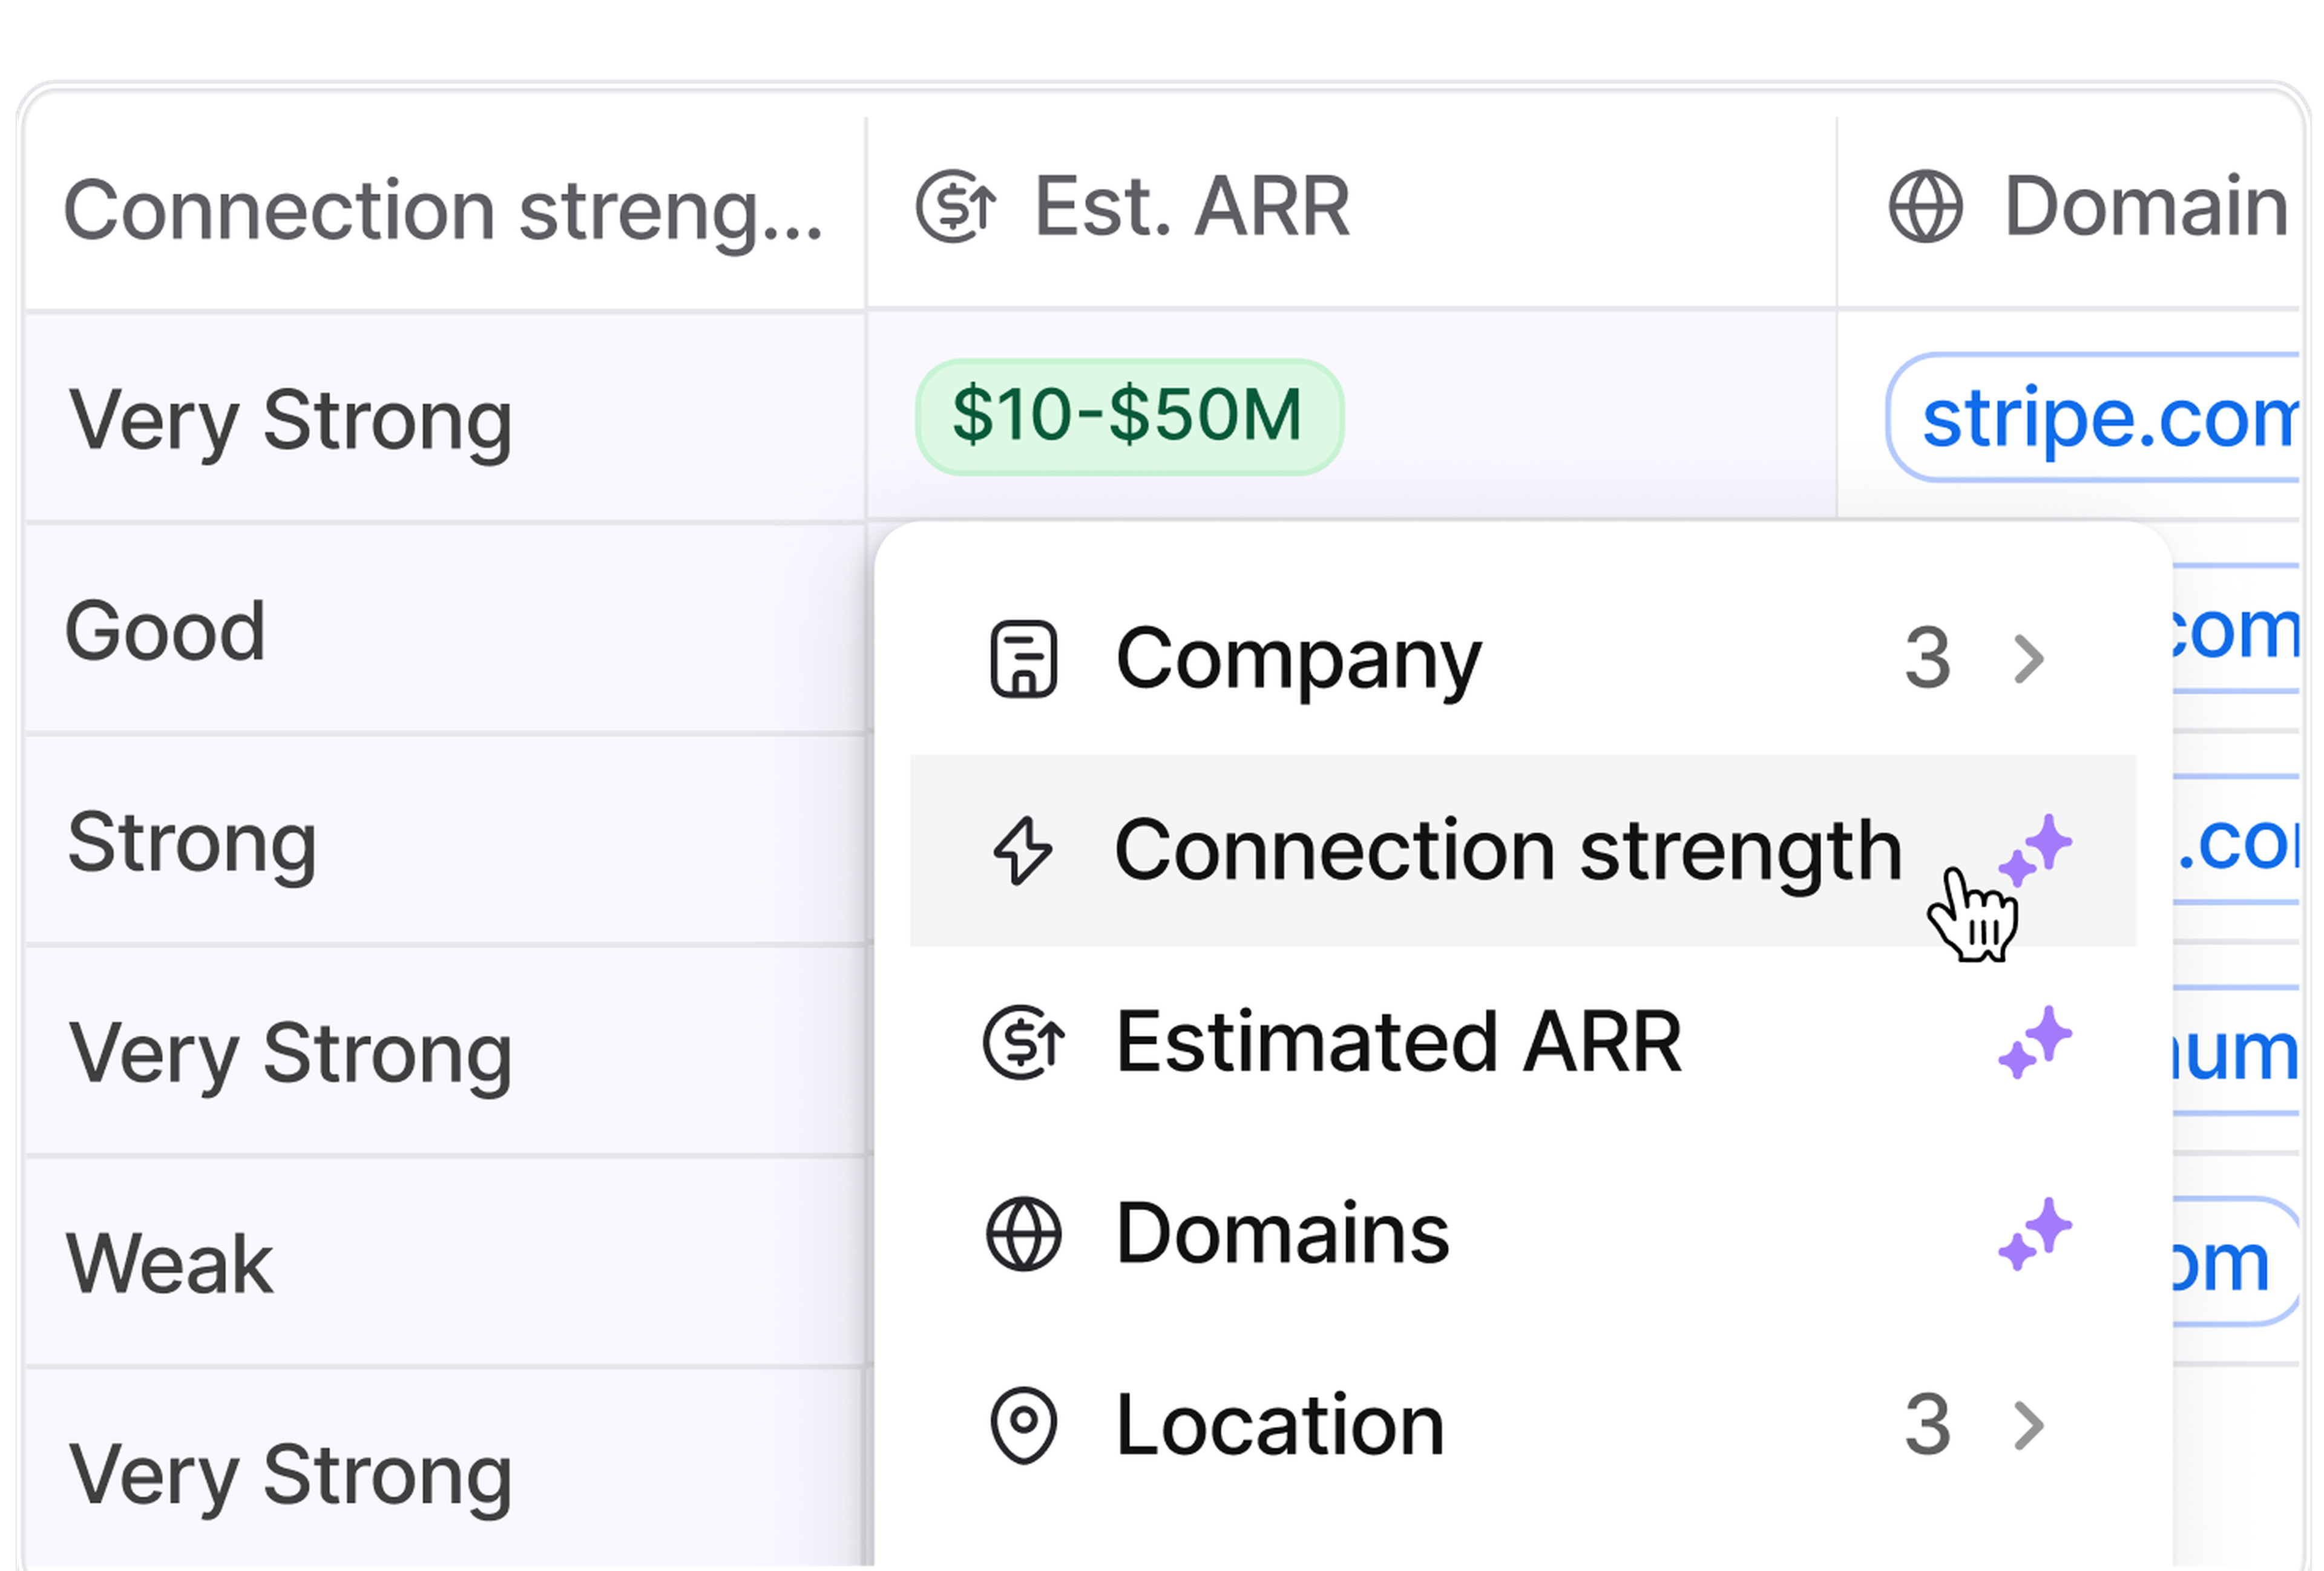Click the Company building icon in menu

(1022, 659)
